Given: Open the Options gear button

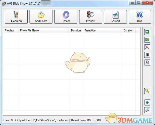Looking at the screenshot, I should 66,17.
